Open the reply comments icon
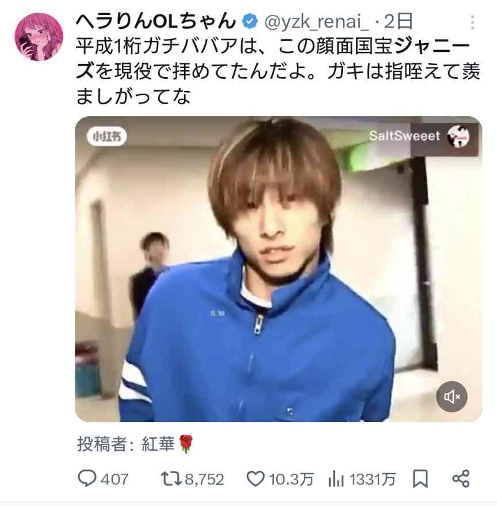497x506 pixels. click(x=87, y=478)
